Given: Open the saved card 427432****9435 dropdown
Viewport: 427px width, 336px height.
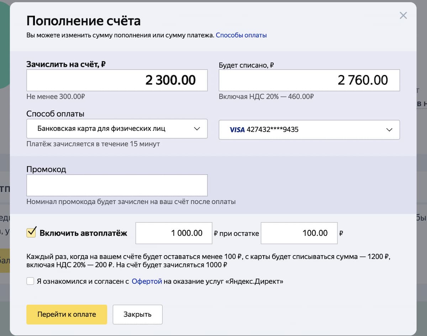Looking at the screenshot, I should (x=309, y=130).
